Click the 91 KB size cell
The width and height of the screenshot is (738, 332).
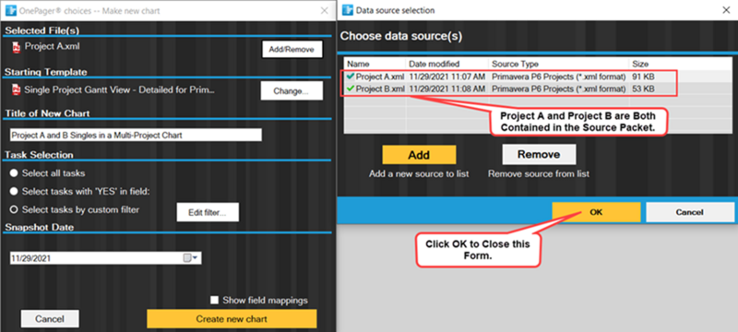click(x=643, y=77)
